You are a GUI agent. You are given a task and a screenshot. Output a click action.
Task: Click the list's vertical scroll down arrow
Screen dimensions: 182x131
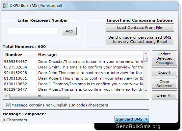146,91
